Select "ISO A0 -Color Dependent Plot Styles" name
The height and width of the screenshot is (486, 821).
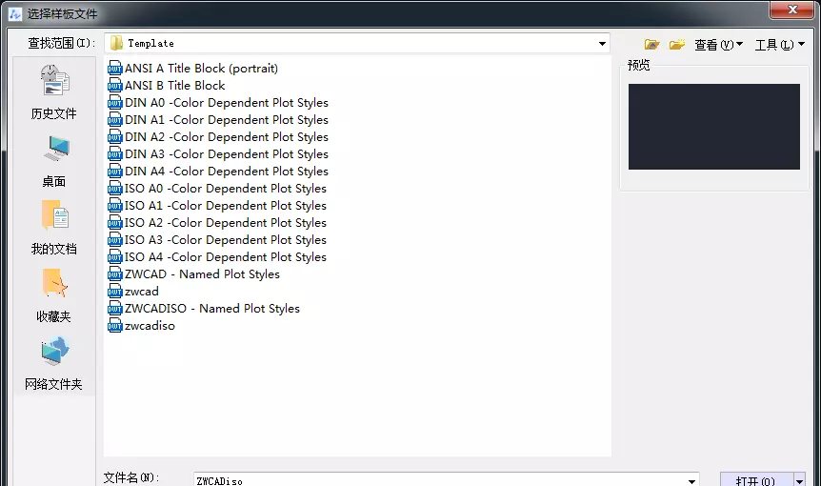[226, 189]
